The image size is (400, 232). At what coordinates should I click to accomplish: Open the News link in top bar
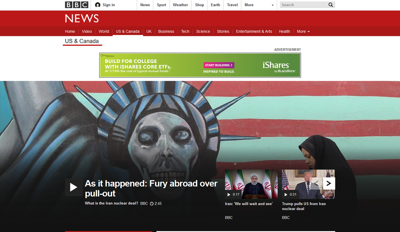coord(145,5)
